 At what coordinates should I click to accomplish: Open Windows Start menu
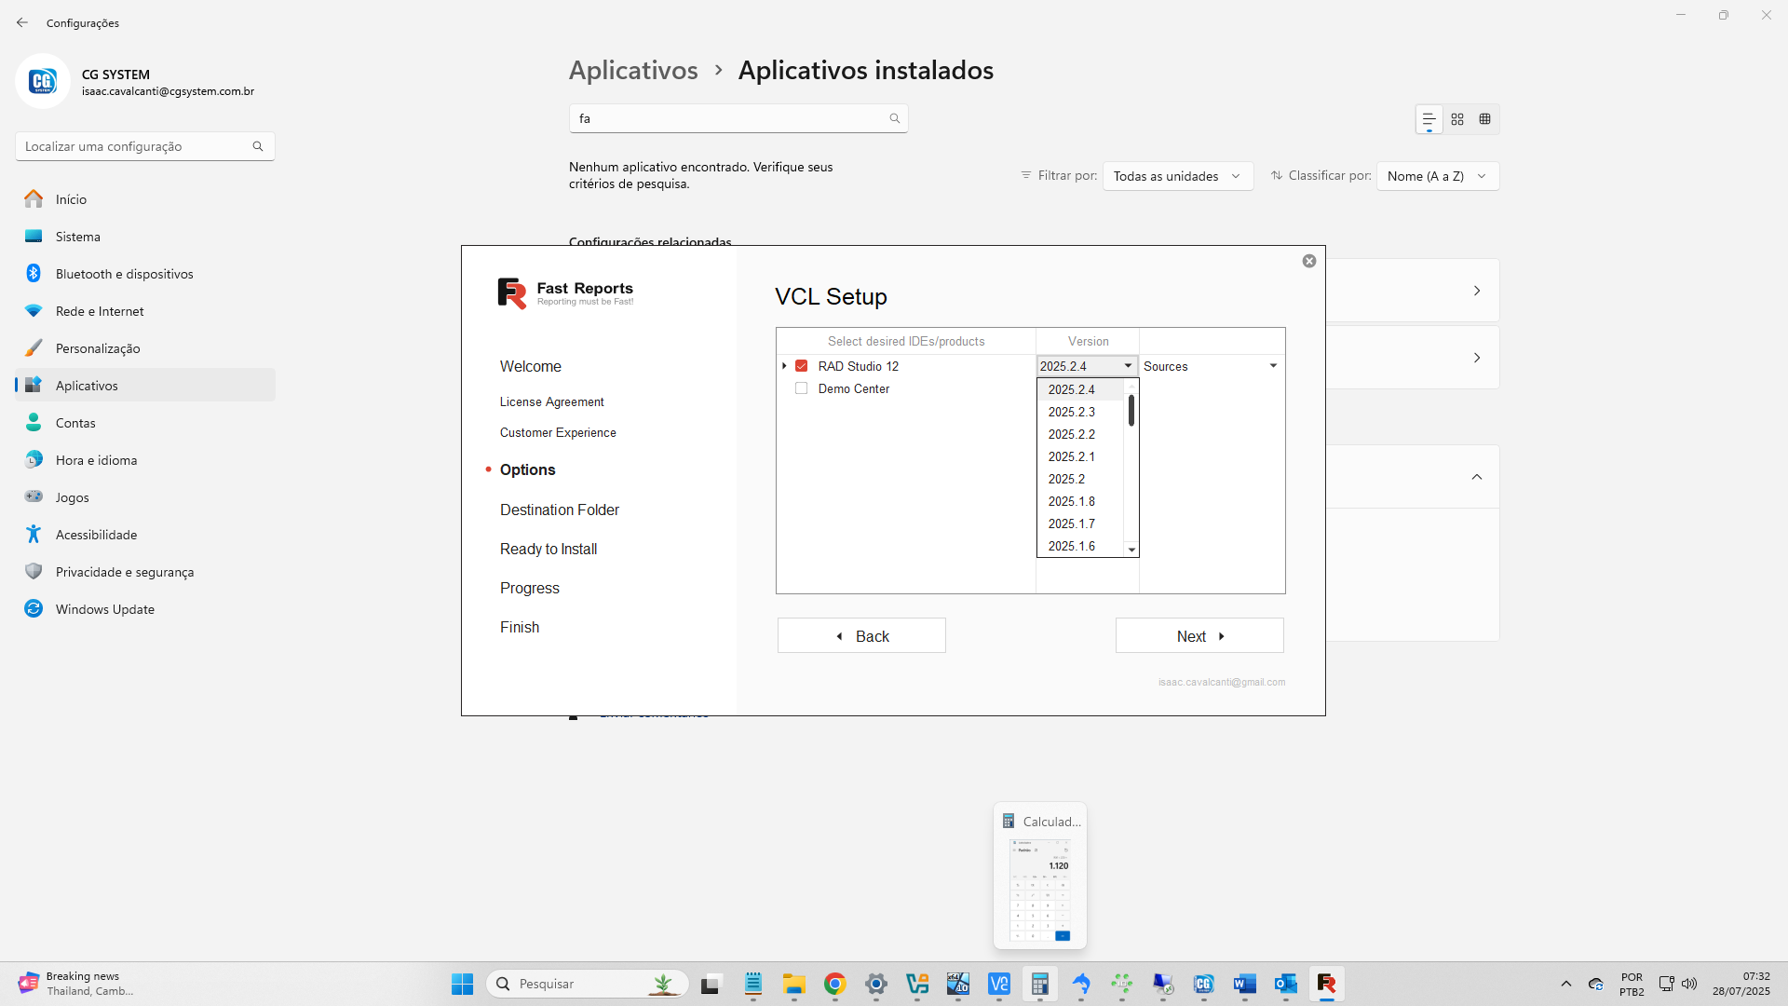point(463,984)
